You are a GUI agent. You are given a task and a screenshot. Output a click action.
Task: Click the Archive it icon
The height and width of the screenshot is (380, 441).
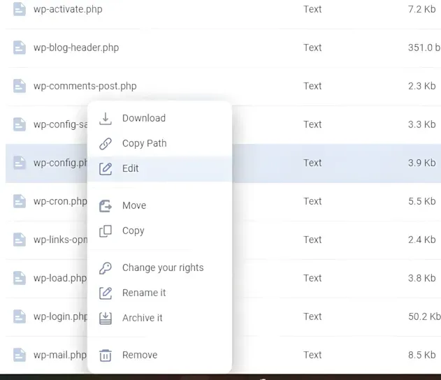pos(106,318)
